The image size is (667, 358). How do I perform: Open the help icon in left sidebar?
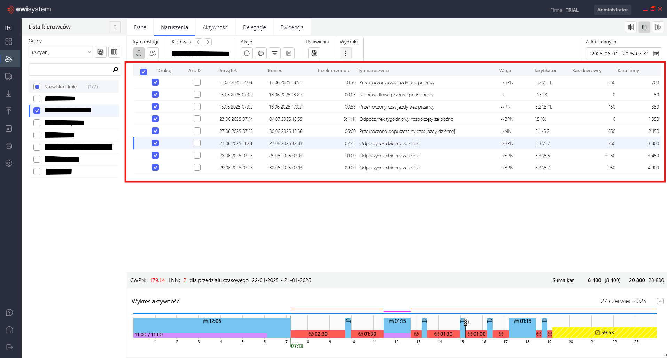[x=9, y=312]
